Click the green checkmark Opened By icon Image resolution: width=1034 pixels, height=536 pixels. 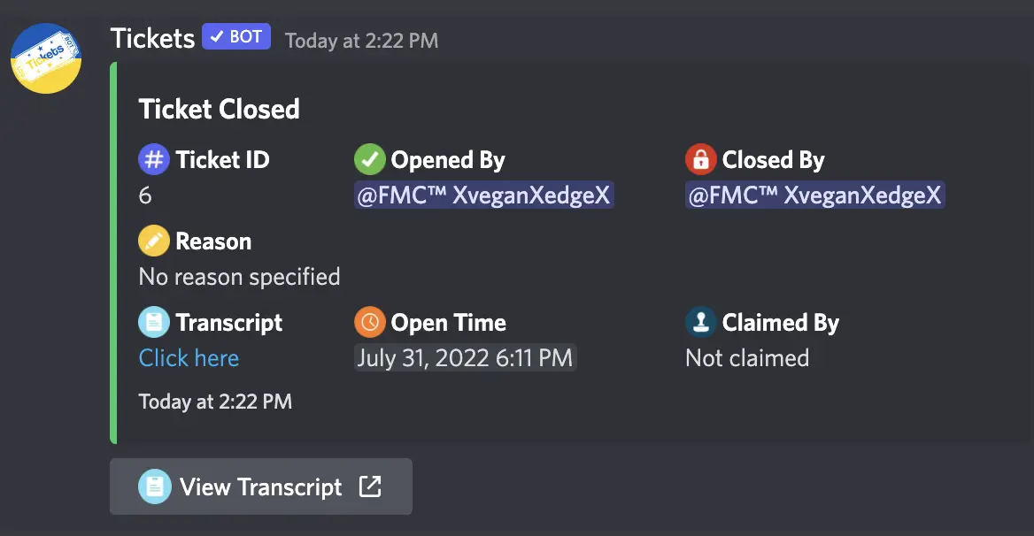click(370, 159)
